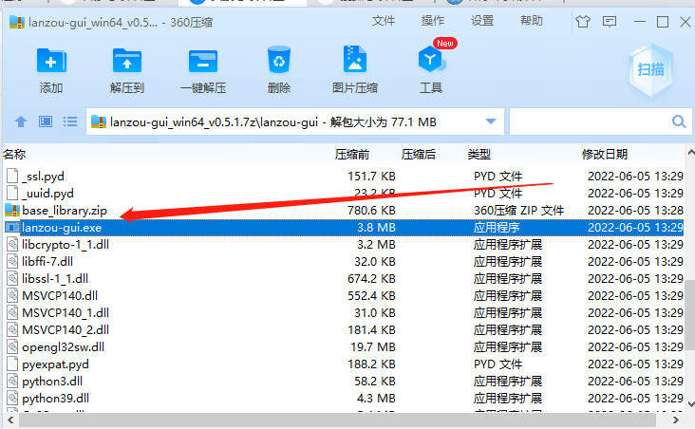Open the skin shirt icon in title bar
Image resolution: width=695 pixels, height=429 pixels.
(x=583, y=21)
